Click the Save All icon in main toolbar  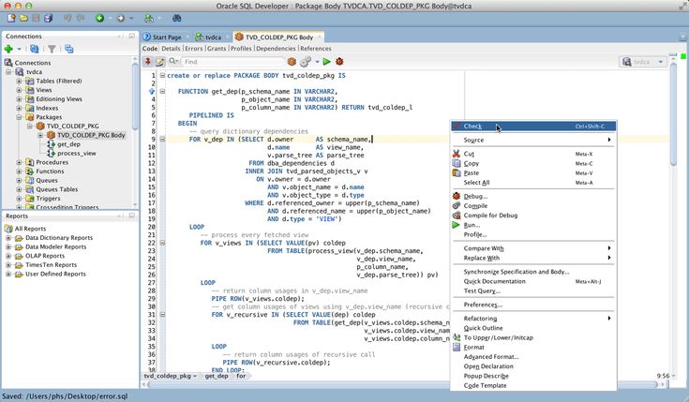[x=49, y=18]
